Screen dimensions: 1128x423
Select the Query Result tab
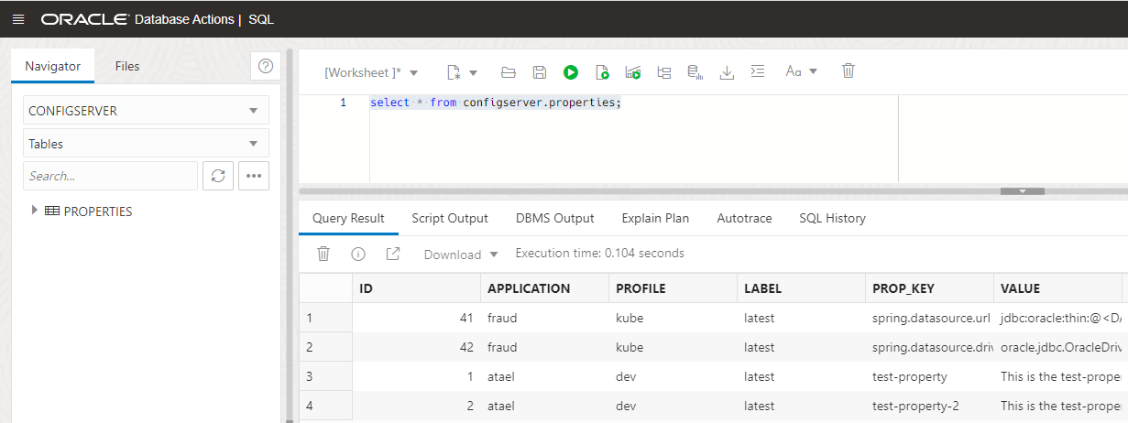tap(348, 218)
